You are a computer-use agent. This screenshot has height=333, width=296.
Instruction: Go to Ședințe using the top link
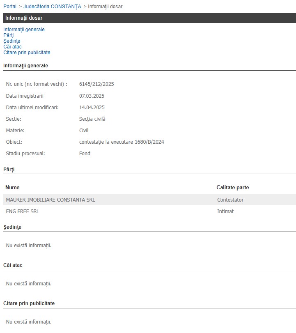[x=11, y=41]
